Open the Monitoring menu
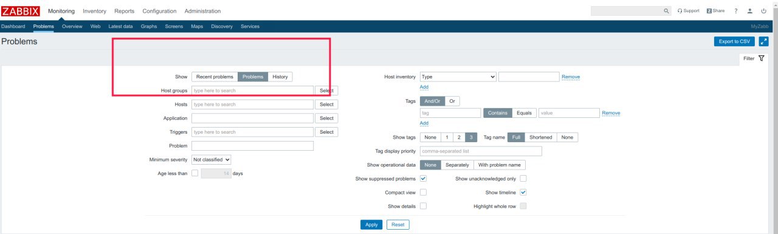This screenshot has width=778, height=234. point(61,11)
